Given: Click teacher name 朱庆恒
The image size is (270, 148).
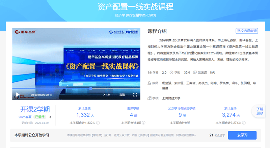Looking at the screenshot, I should 179,83.
